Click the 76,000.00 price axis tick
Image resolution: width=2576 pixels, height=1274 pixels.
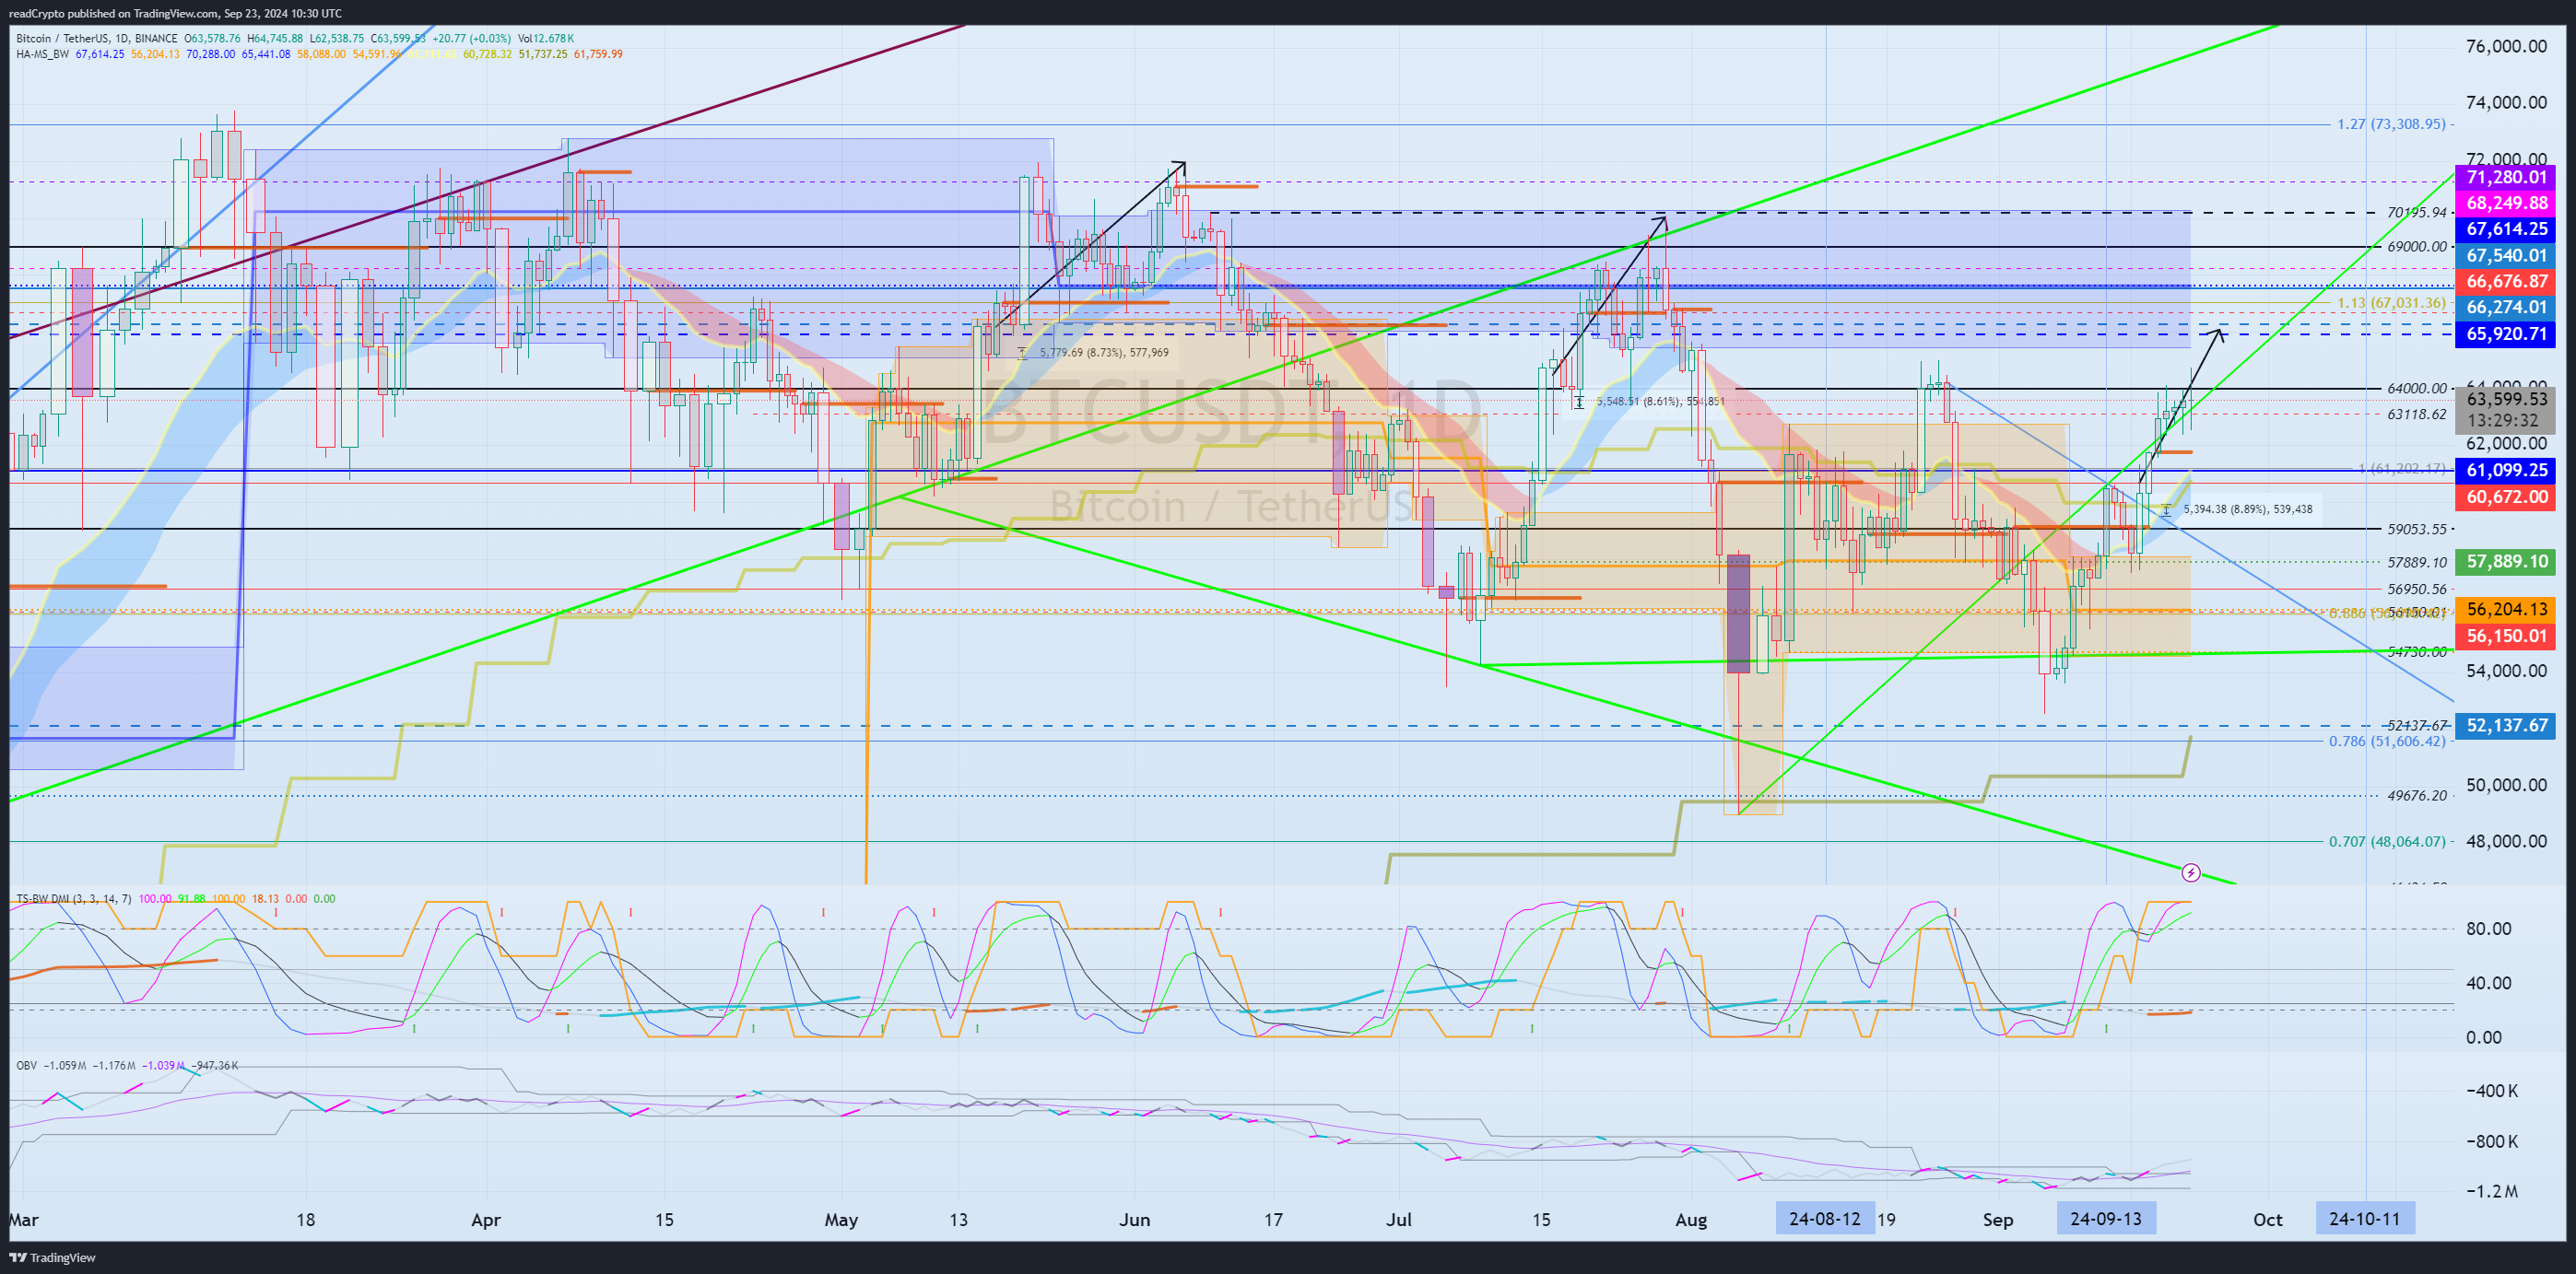[x=2506, y=47]
